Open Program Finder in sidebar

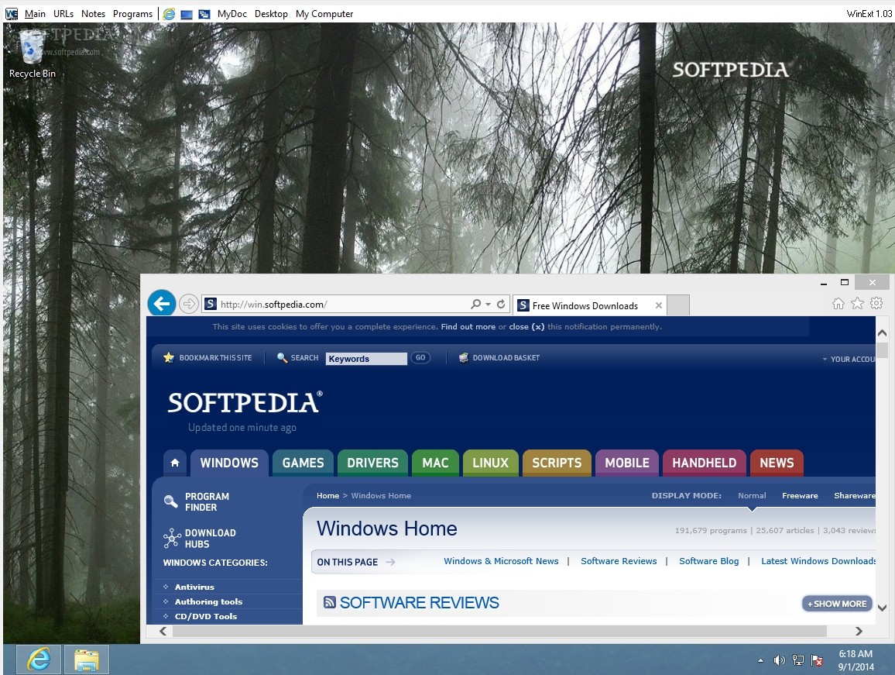(x=197, y=502)
